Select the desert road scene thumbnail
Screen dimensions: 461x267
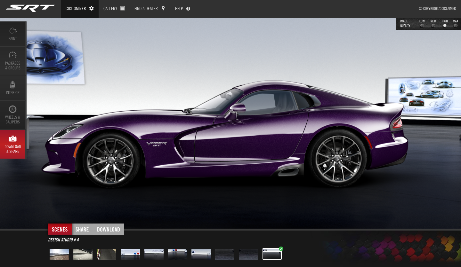[59, 254]
